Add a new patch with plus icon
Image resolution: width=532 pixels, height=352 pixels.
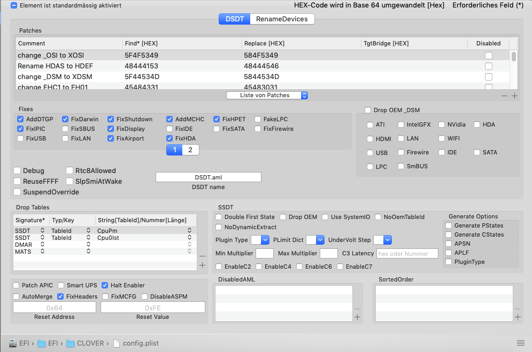[x=514, y=96]
